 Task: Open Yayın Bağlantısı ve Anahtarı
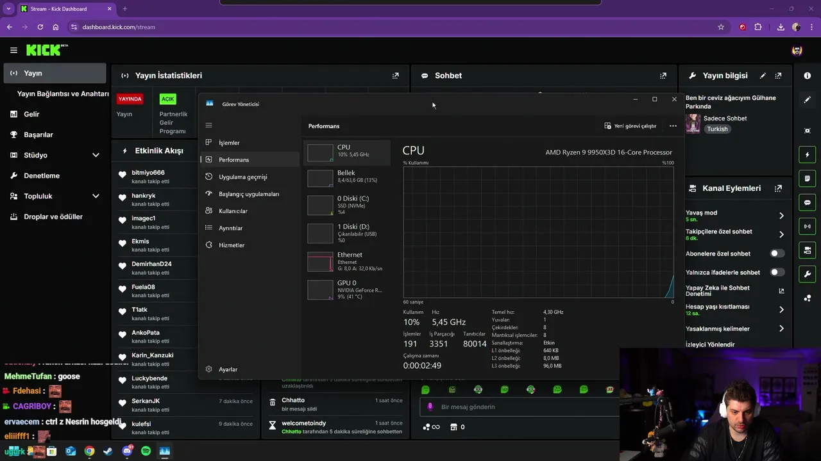pyautogui.click(x=63, y=93)
